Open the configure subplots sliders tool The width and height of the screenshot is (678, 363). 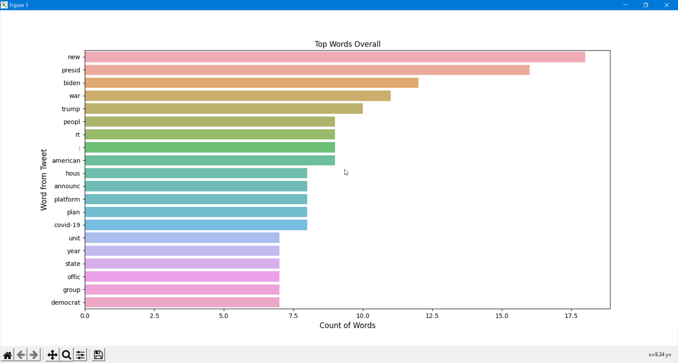tap(81, 355)
